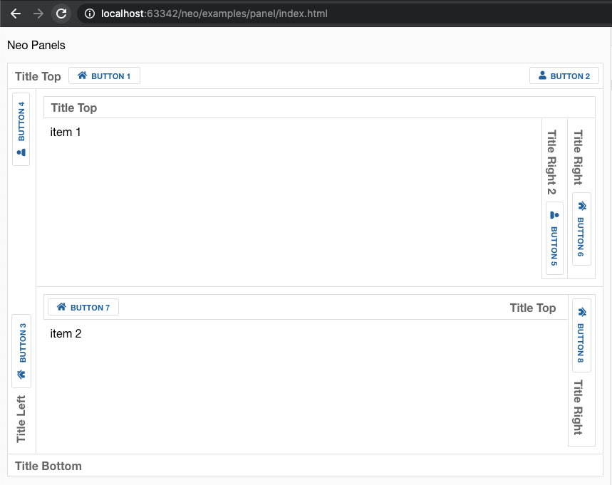Viewport: 612px width, 485px height.
Task: Click the BUTTON 5 label text
Action: point(554,246)
